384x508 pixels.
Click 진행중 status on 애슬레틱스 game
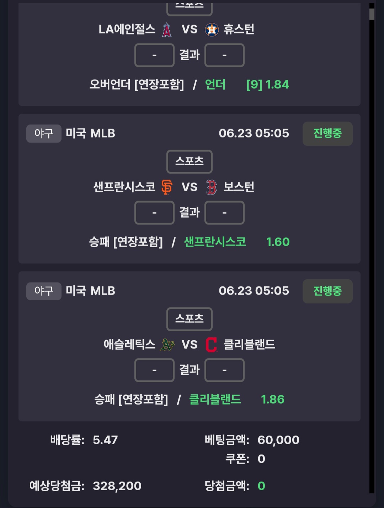click(327, 291)
